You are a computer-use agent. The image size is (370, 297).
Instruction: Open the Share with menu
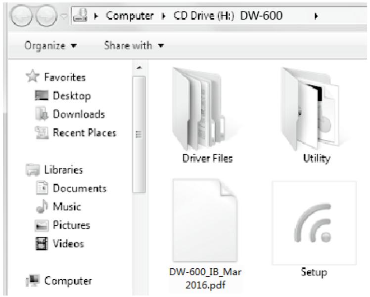[134, 45]
